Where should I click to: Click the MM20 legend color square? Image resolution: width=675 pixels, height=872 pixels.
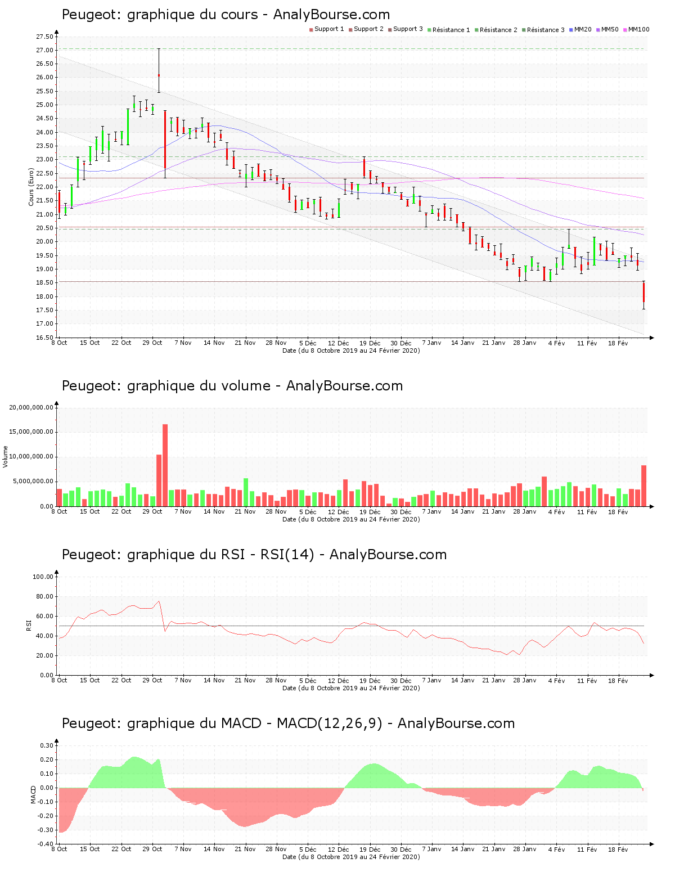(571, 30)
